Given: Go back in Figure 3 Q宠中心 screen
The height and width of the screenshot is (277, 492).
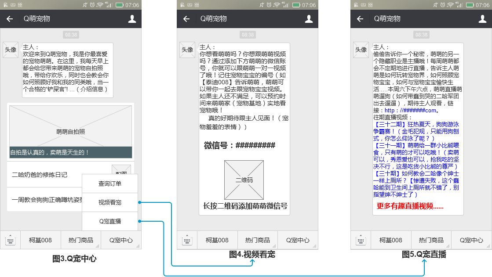Looking at the screenshot, I should [x=10, y=19].
